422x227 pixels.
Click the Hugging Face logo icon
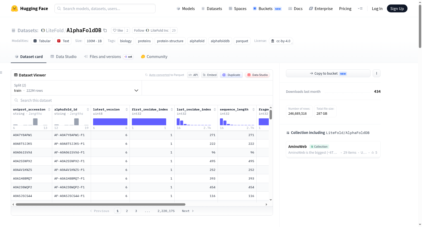pos(15,8)
